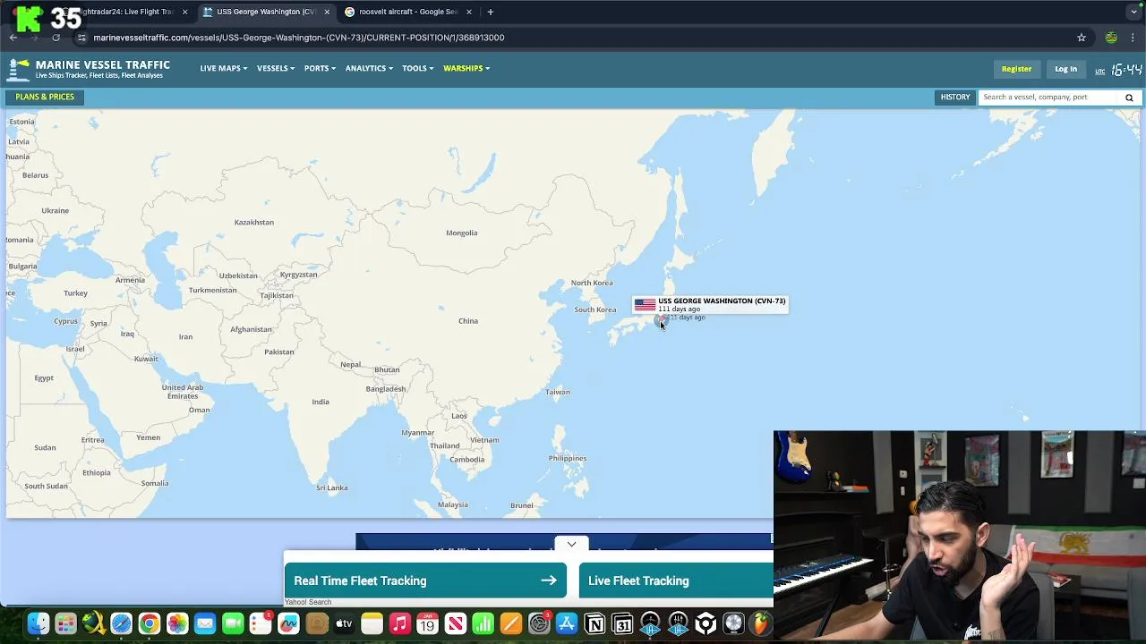Open Mail from the dock
The image size is (1146, 644).
[205, 623]
